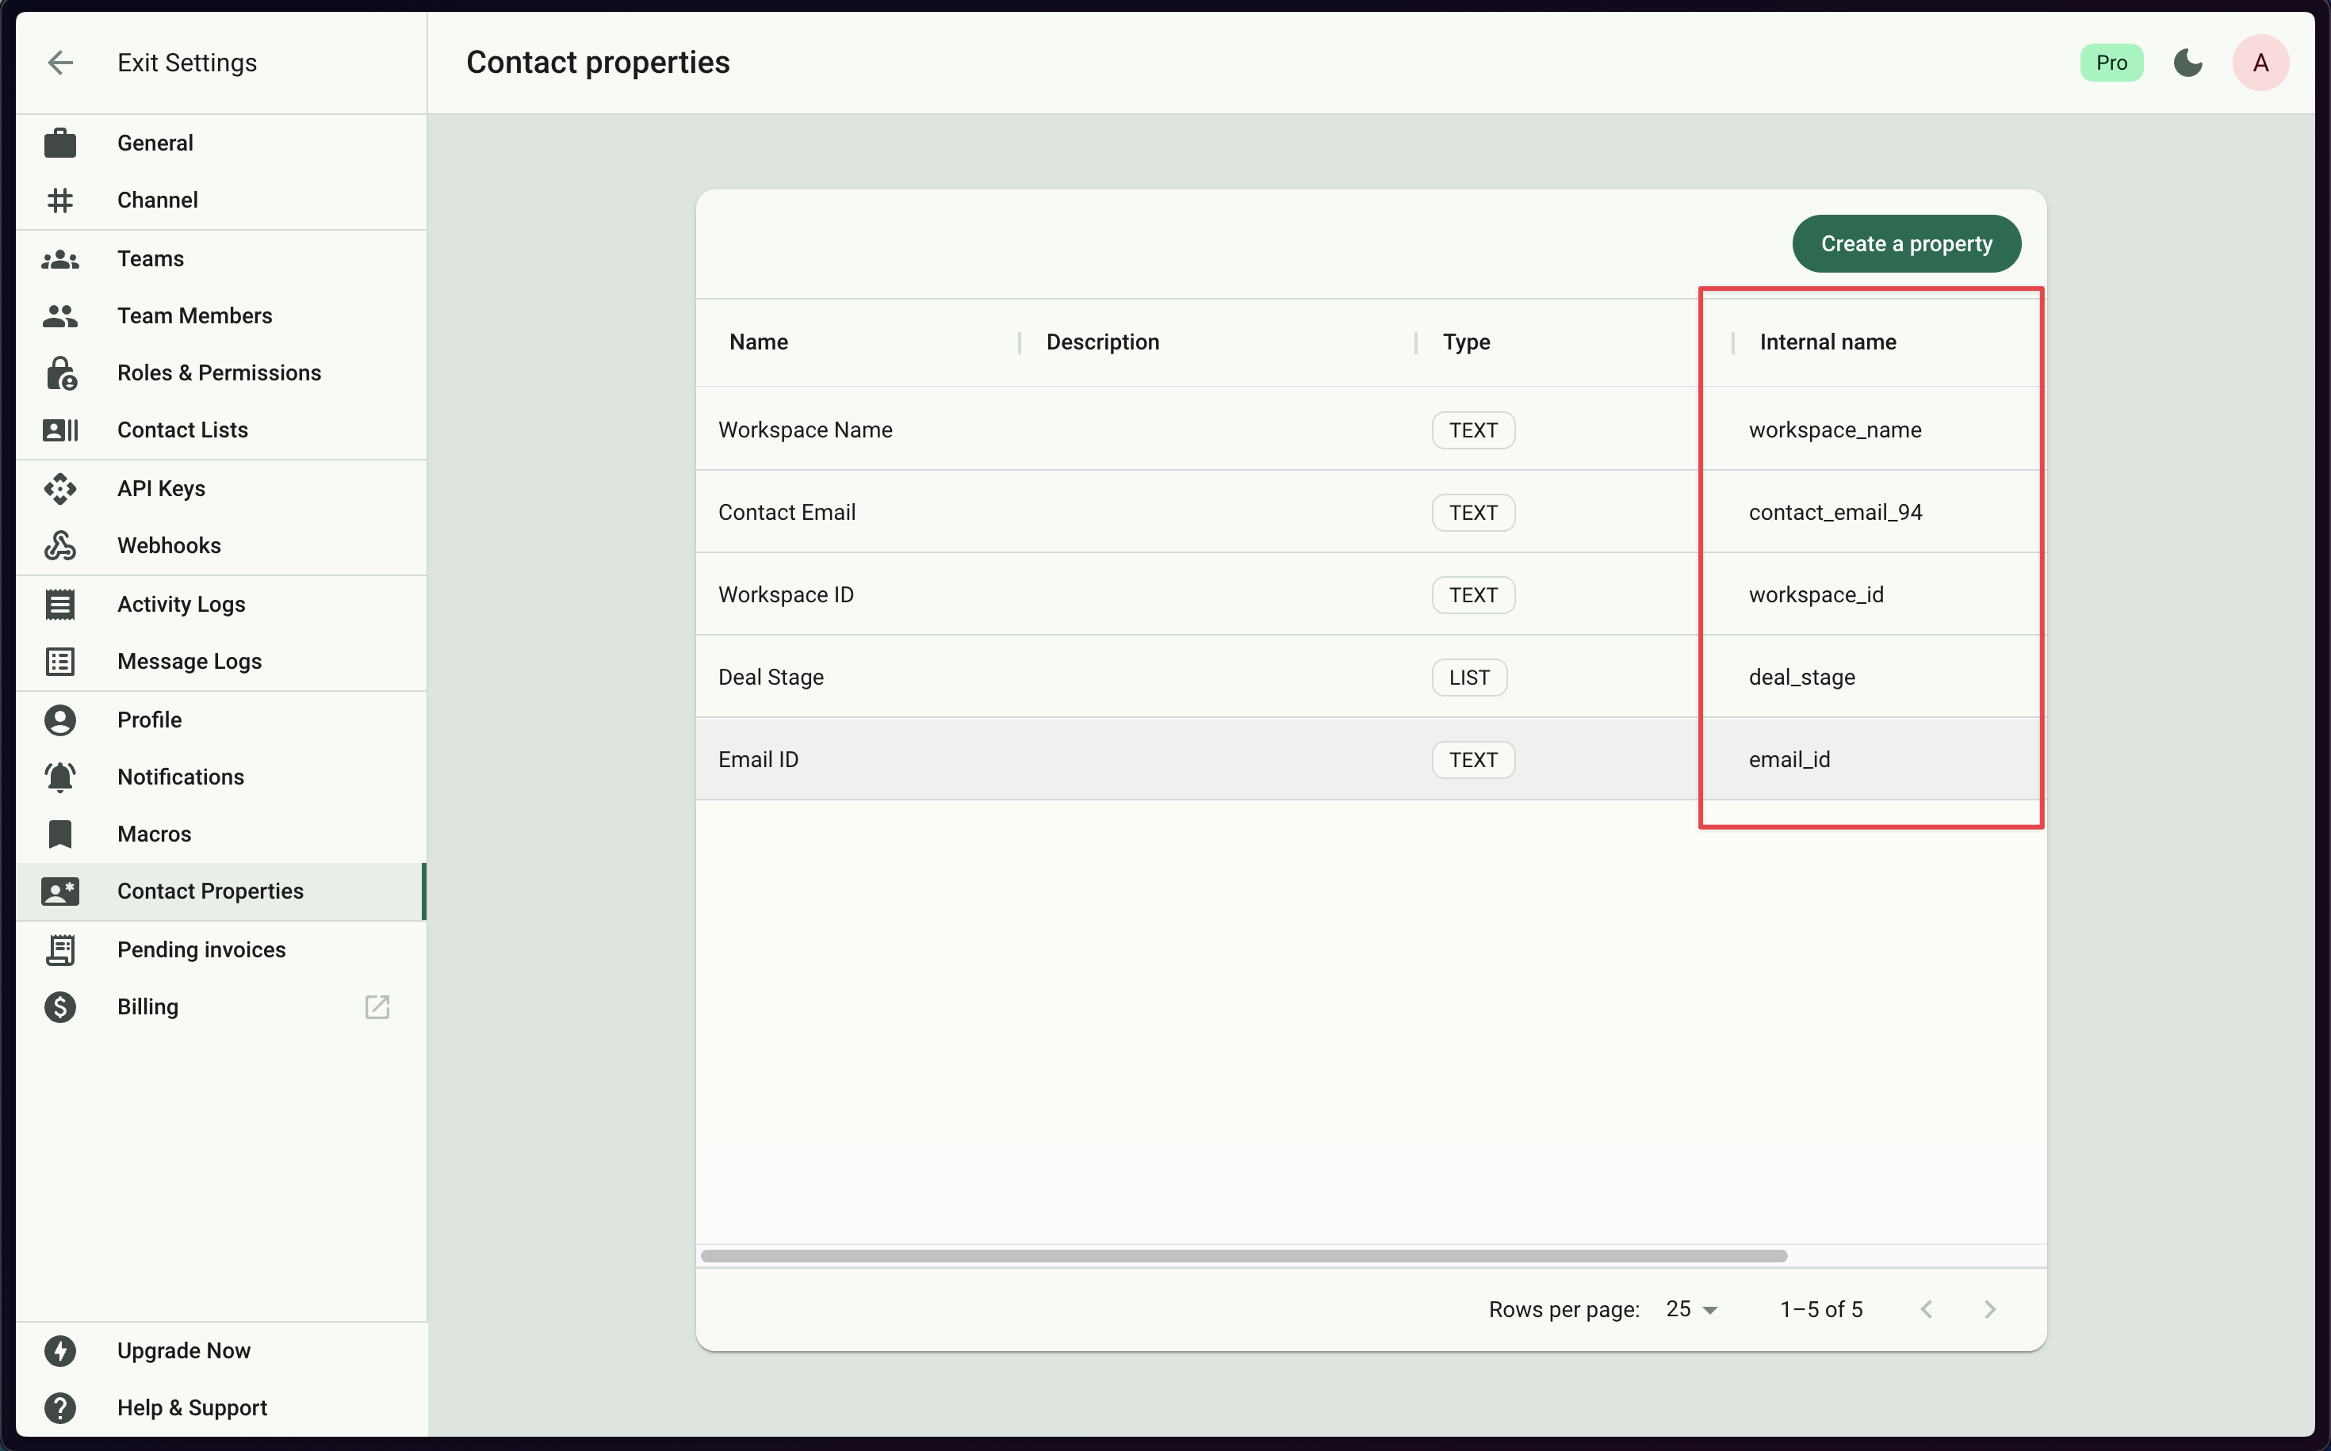2331x1451 pixels.
Task: Click the API Keys sidebar icon
Action: pos(60,488)
